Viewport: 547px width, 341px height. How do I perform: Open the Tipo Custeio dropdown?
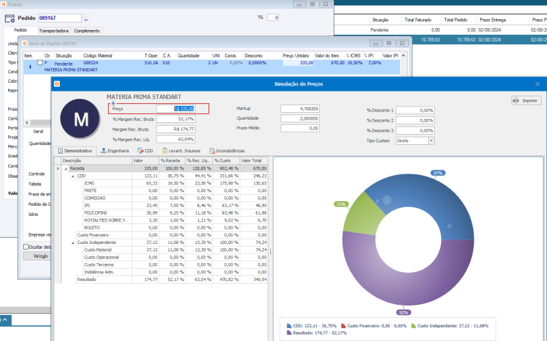pos(431,140)
